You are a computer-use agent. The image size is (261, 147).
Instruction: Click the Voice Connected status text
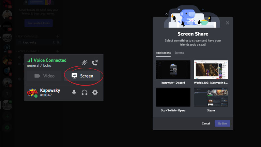pyautogui.click(x=50, y=60)
